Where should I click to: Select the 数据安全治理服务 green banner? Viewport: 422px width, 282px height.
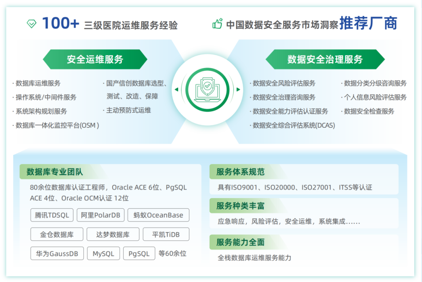tap(325, 59)
